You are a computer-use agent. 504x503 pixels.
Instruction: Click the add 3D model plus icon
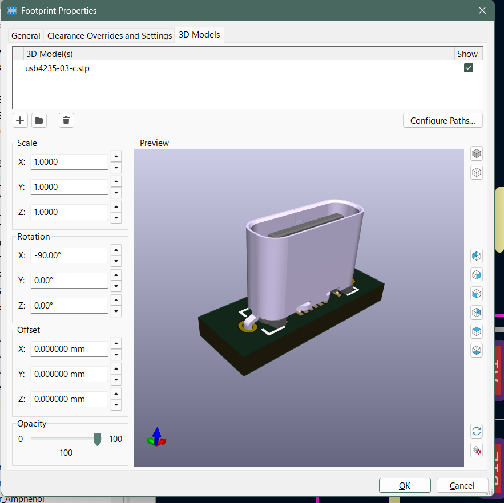pyautogui.click(x=20, y=120)
